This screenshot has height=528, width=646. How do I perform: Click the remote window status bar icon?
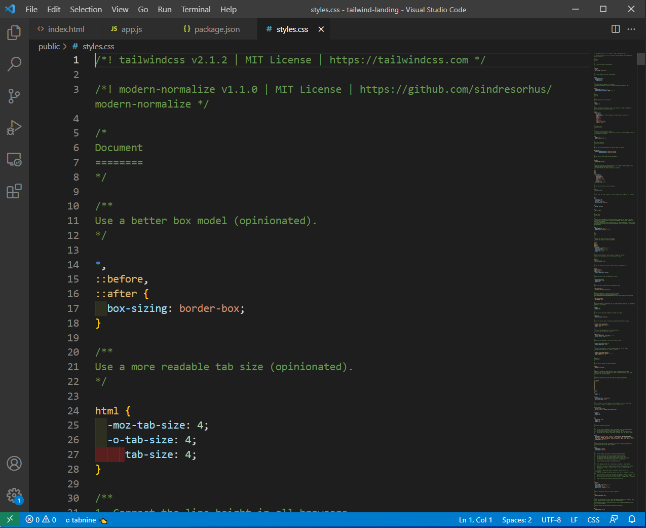tap(10, 520)
